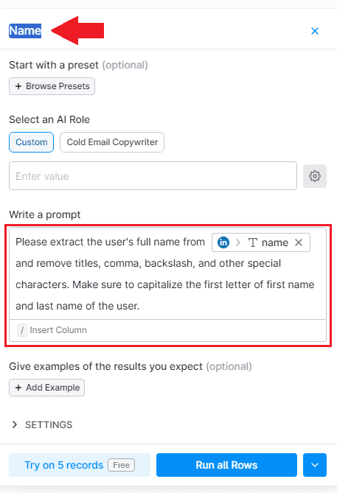Click the plus icon on Add Example

coord(18,388)
